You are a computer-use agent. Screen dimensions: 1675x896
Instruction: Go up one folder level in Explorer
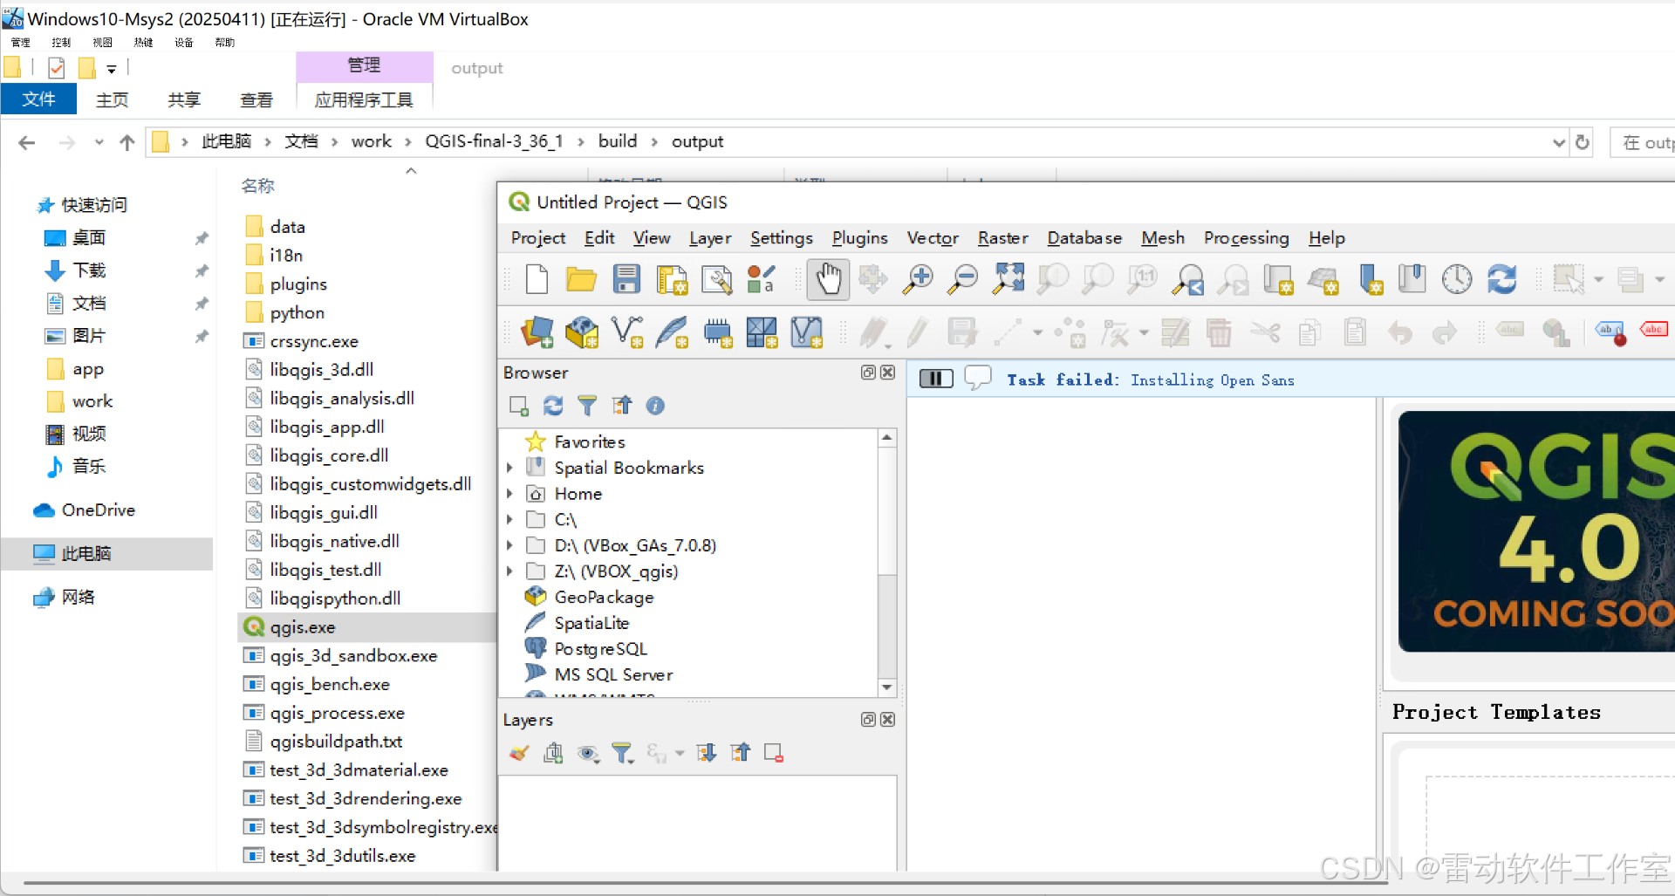click(x=127, y=142)
